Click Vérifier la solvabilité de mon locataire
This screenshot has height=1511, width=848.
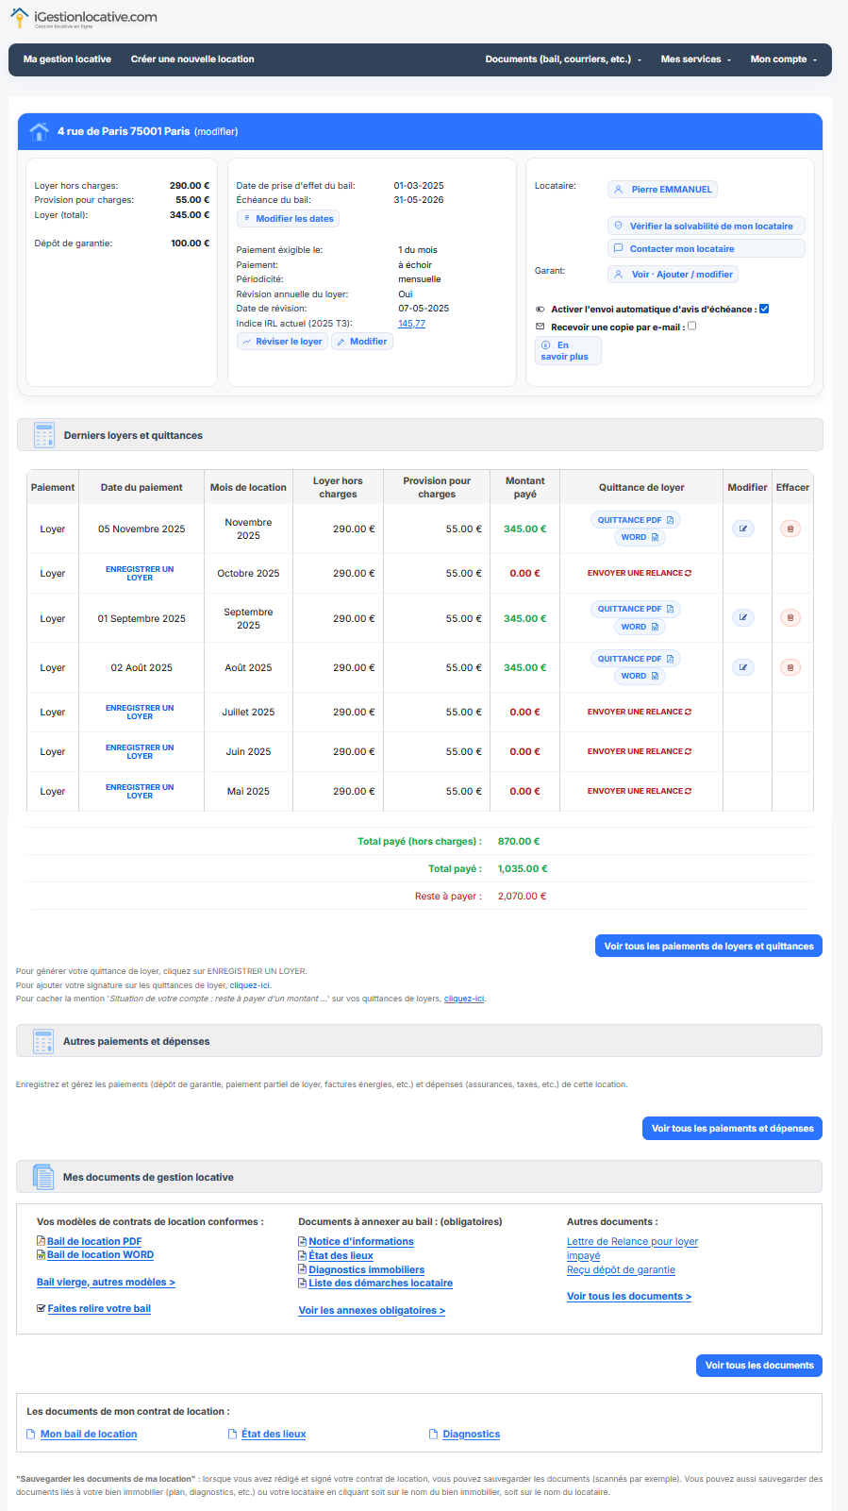[706, 227]
